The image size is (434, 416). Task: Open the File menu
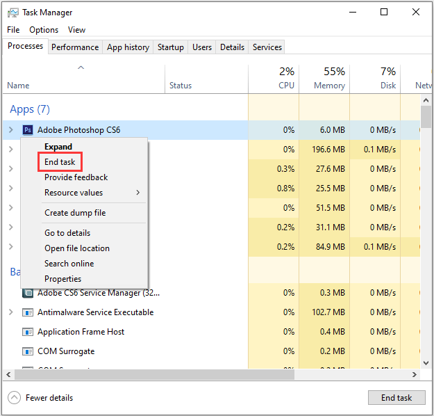(13, 30)
